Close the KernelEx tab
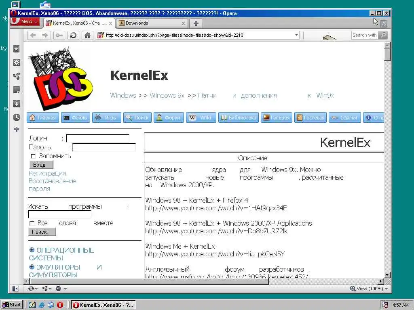The image size is (414, 310). click(x=110, y=23)
